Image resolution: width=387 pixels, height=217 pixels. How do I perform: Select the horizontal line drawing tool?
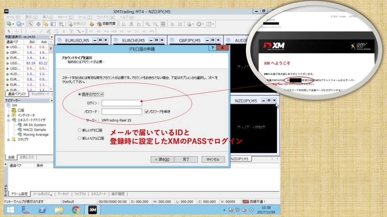[x=34, y=31]
